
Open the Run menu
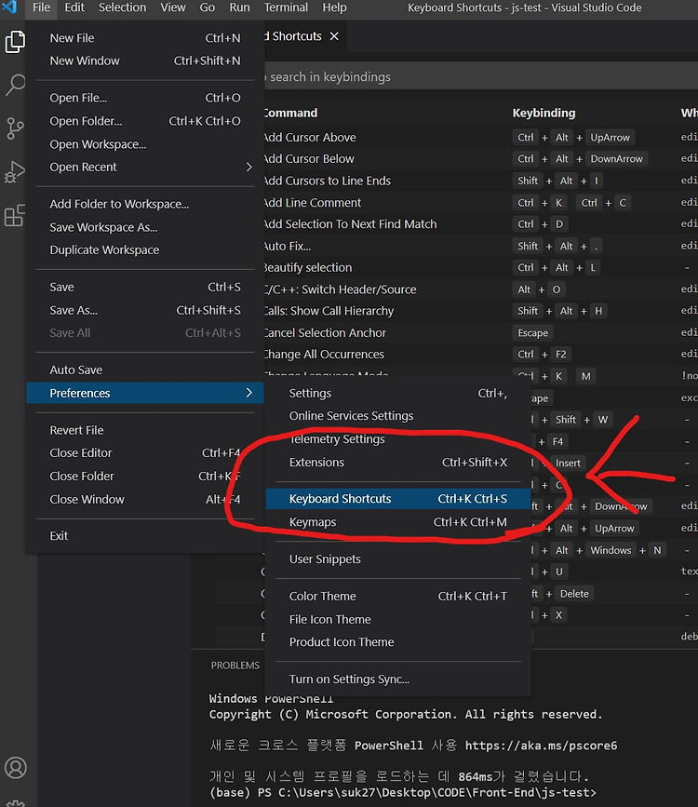click(x=239, y=7)
